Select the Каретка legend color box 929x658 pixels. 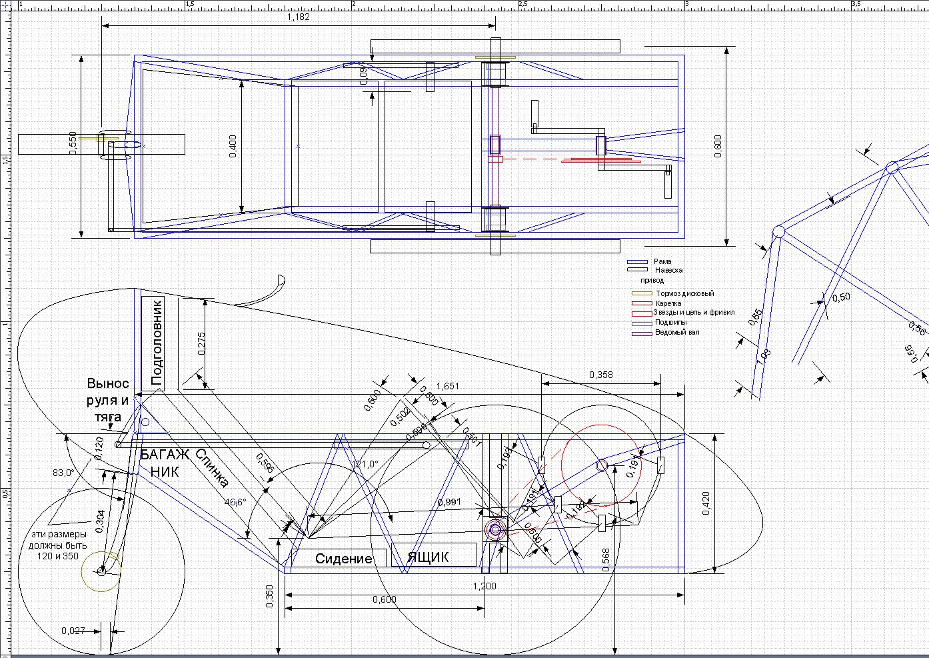click(x=642, y=303)
